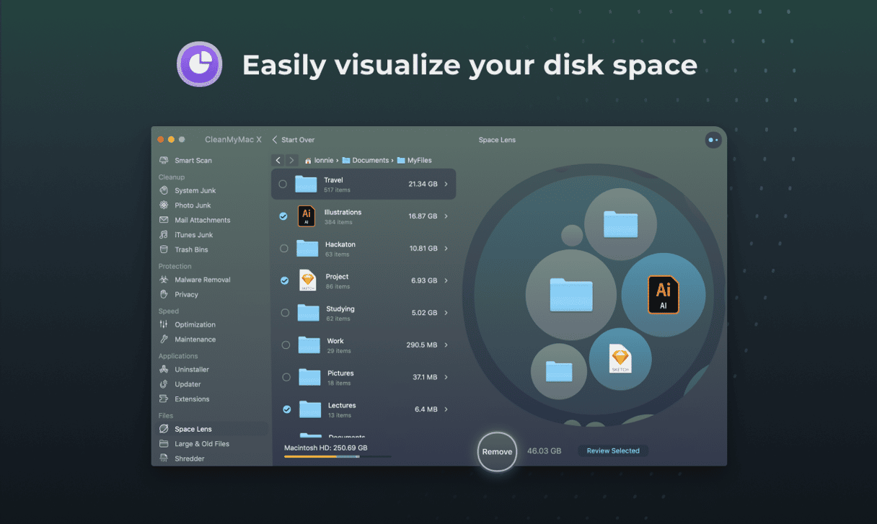Click the Sketch file bubble in the chart
This screenshot has width=877, height=524.
point(620,360)
